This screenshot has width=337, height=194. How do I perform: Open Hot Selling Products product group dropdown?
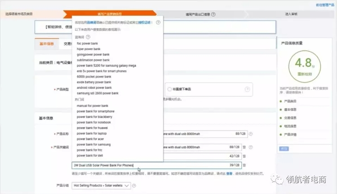click(102, 185)
